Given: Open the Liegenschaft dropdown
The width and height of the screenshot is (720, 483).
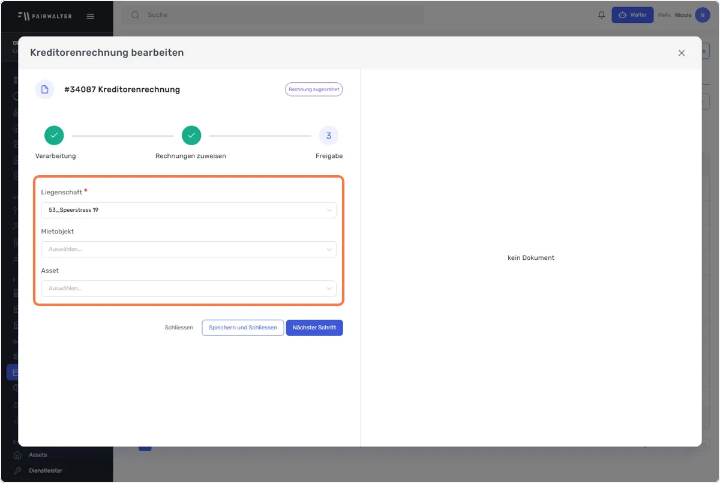Looking at the screenshot, I should point(189,210).
